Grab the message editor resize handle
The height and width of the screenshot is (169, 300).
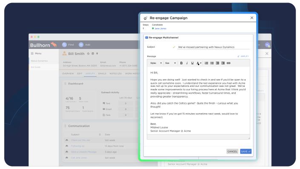(249, 138)
